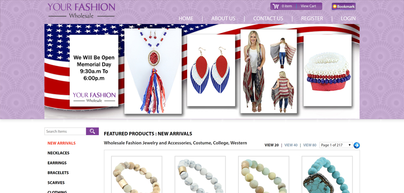404x193 pixels.
Task: Focus the Search Items field
Action: (x=65, y=131)
